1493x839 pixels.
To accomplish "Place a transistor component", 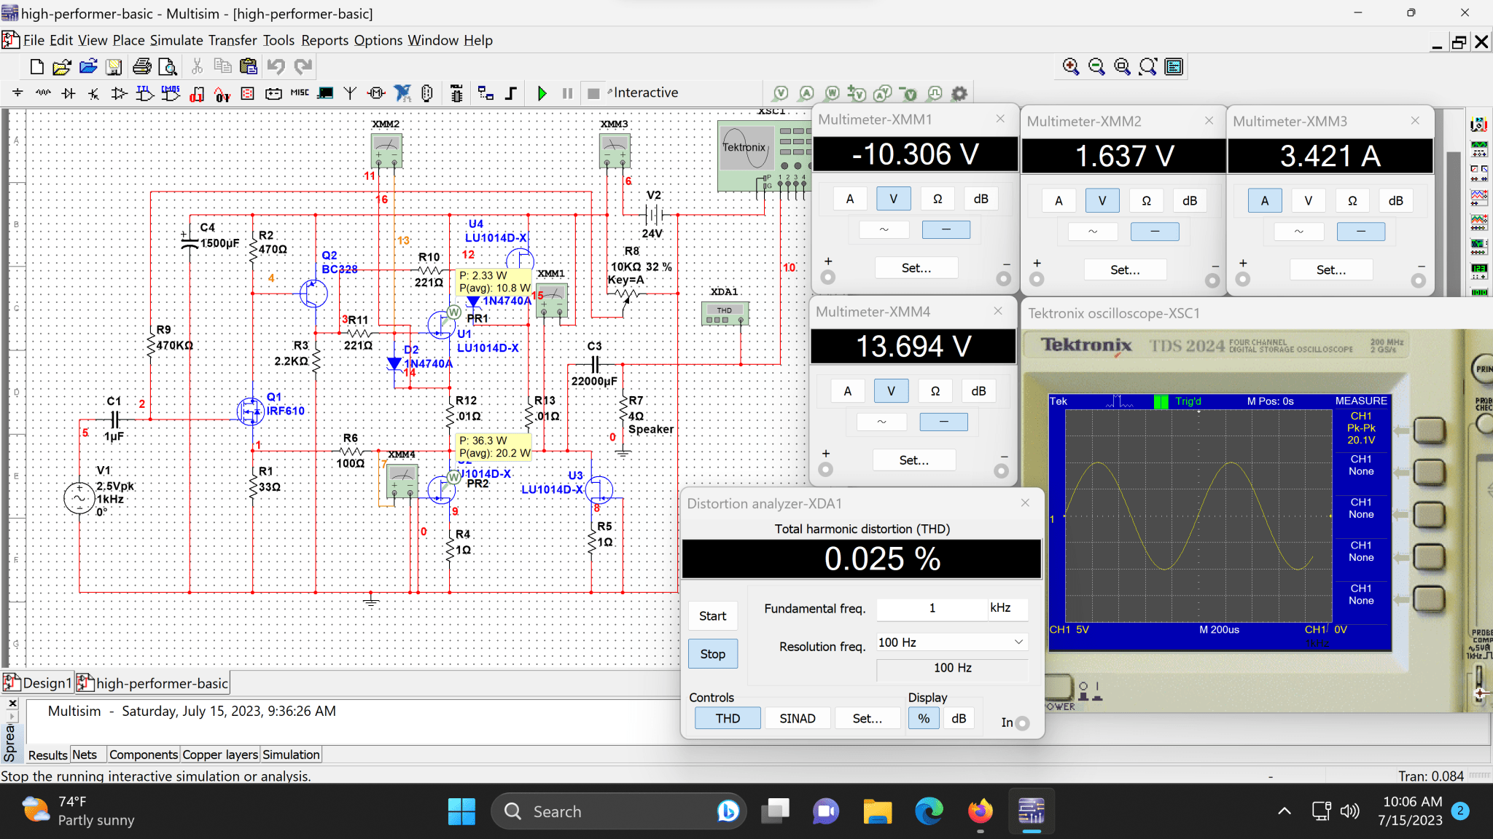I will (93, 93).
